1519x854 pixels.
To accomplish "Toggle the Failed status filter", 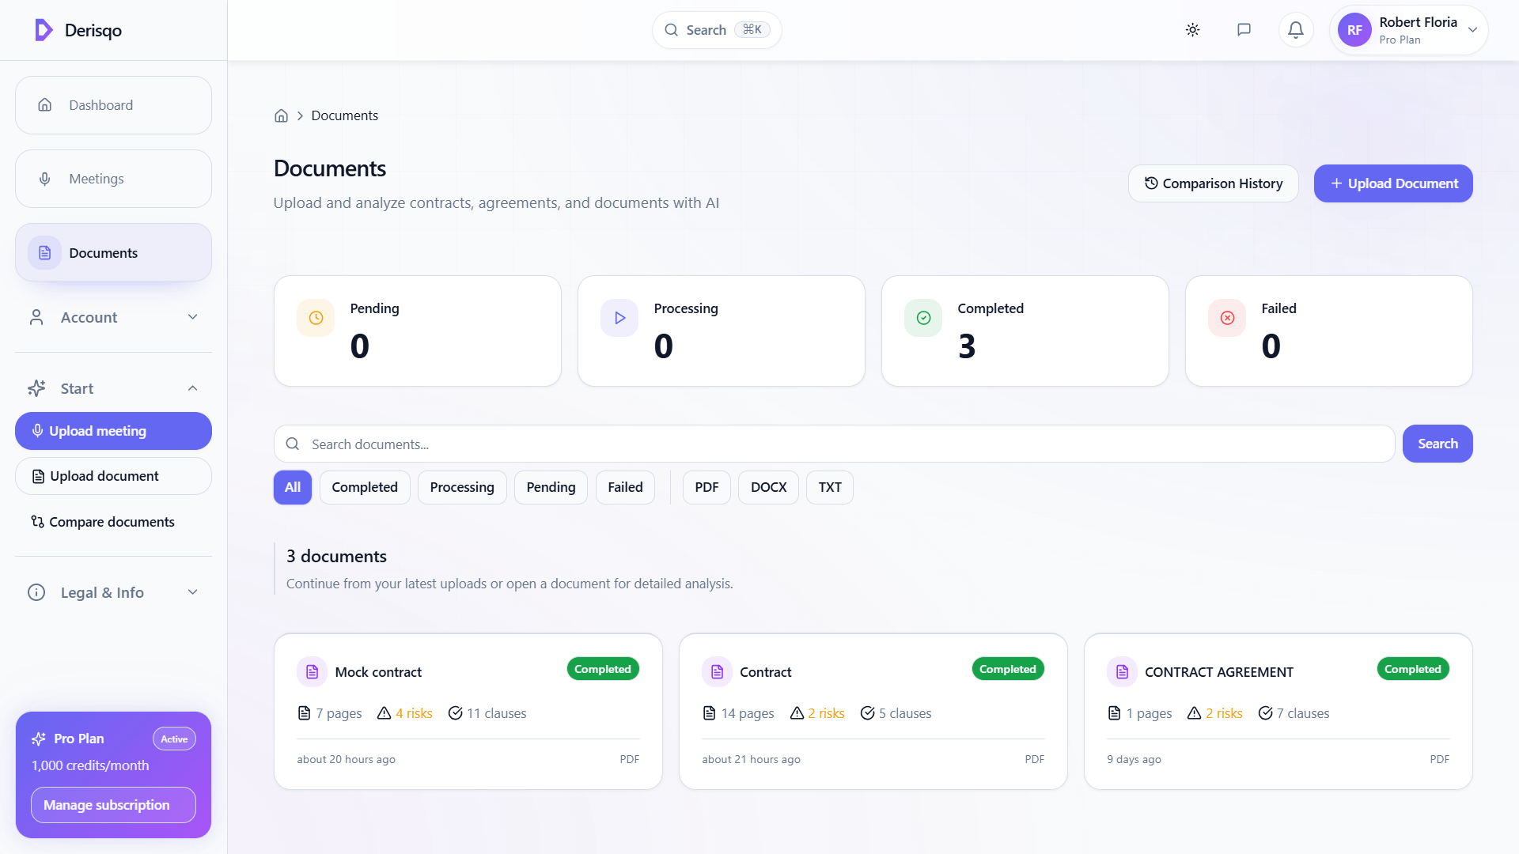I will 625,487.
